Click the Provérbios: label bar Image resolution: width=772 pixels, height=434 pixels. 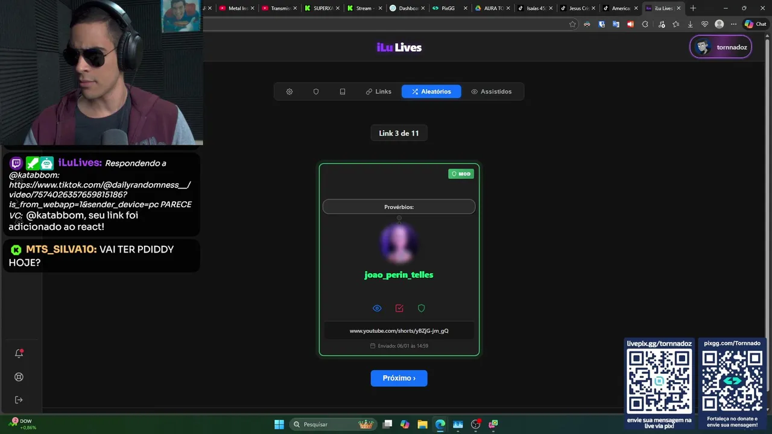click(399, 207)
